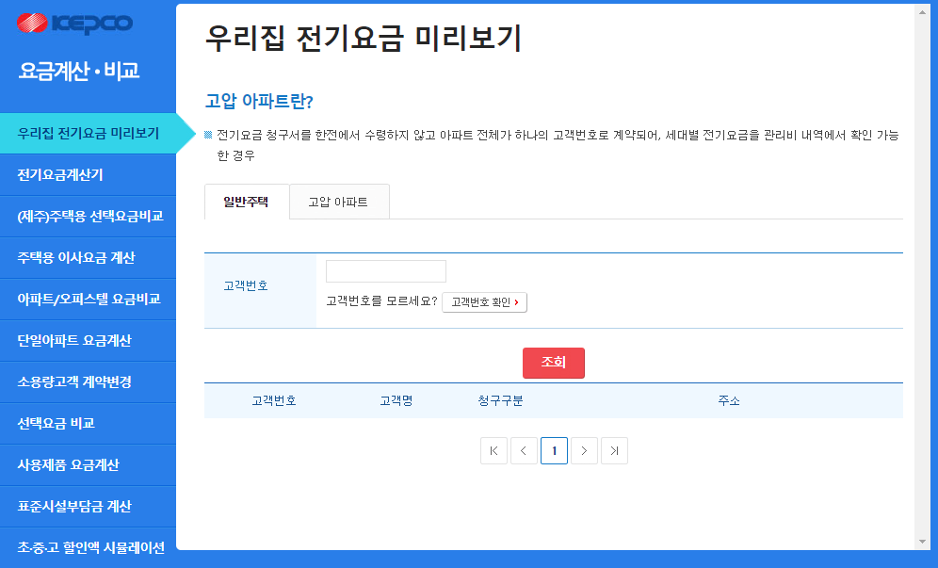This screenshot has width=938, height=568.
Task: Jump to the last page arrow
Action: (614, 450)
